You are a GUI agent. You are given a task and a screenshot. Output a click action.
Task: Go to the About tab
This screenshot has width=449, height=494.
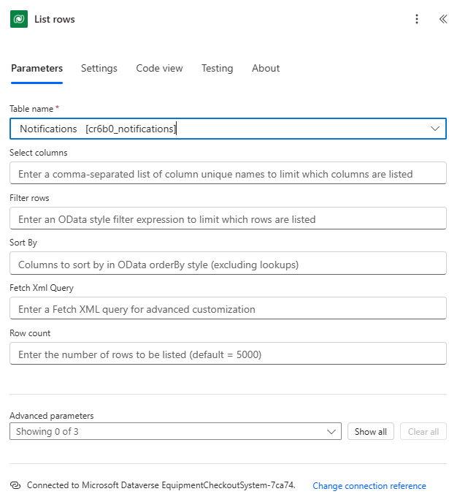pos(266,68)
